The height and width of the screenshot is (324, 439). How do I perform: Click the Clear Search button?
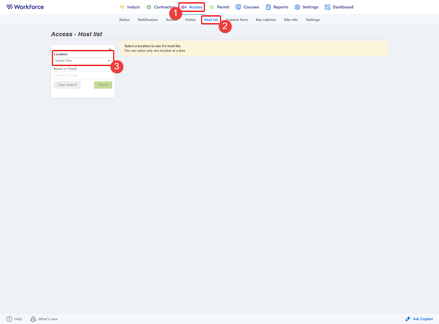pos(67,85)
